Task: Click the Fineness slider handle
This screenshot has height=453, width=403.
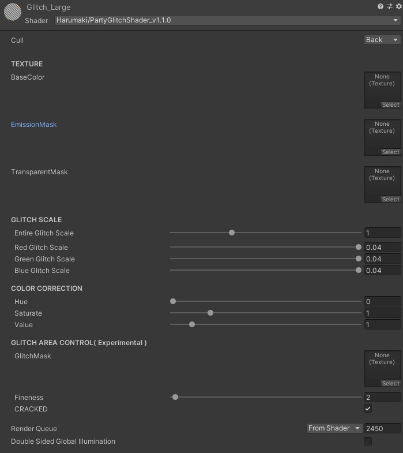Action: [x=175, y=397]
